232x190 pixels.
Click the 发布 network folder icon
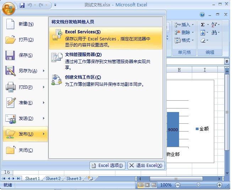(10, 134)
